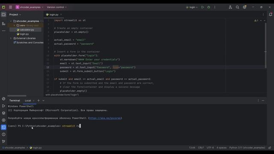Open Scratches and Consoles node

tap(29, 42)
